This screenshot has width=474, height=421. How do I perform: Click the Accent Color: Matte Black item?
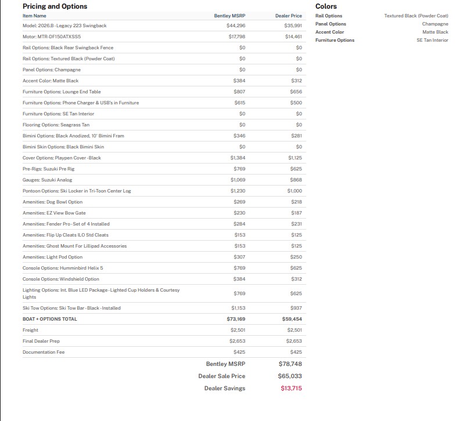click(x=51, y=81)
